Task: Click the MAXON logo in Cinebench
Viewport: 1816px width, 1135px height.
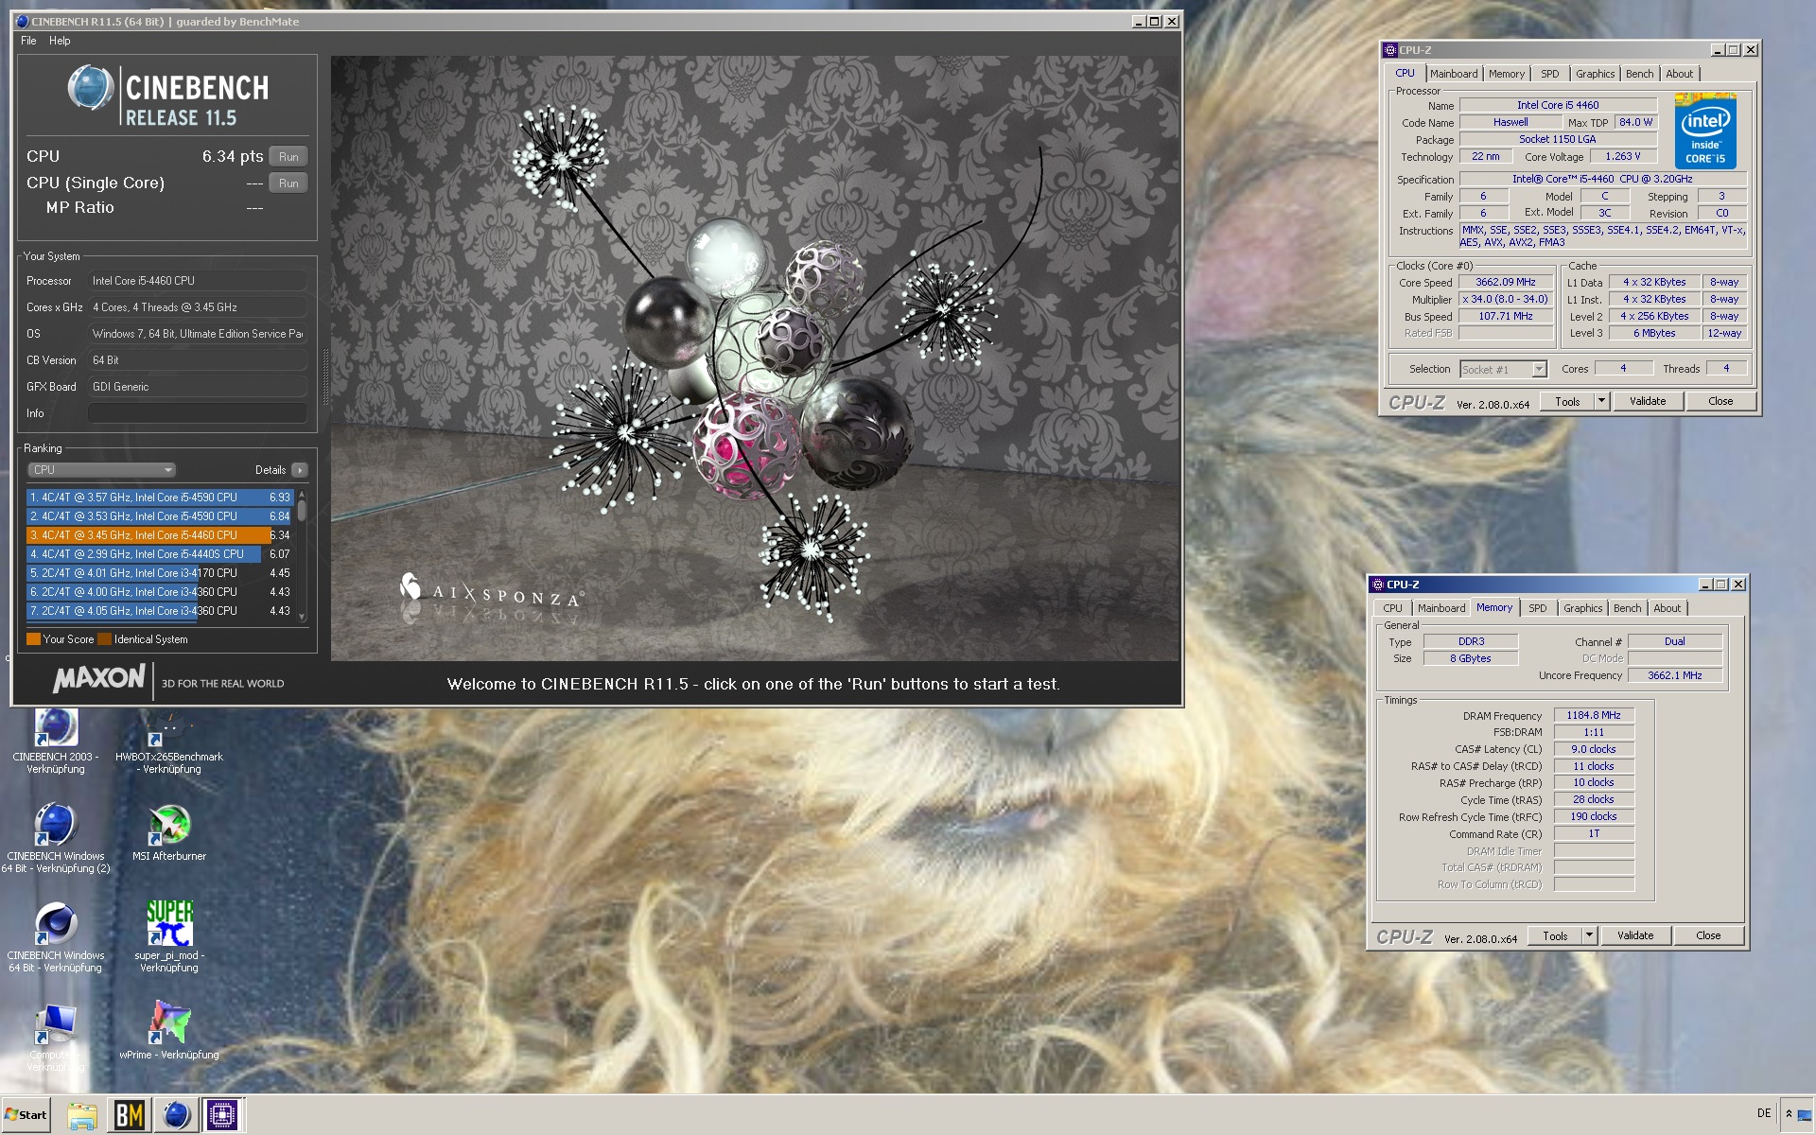Action: (x=99, y=679)
